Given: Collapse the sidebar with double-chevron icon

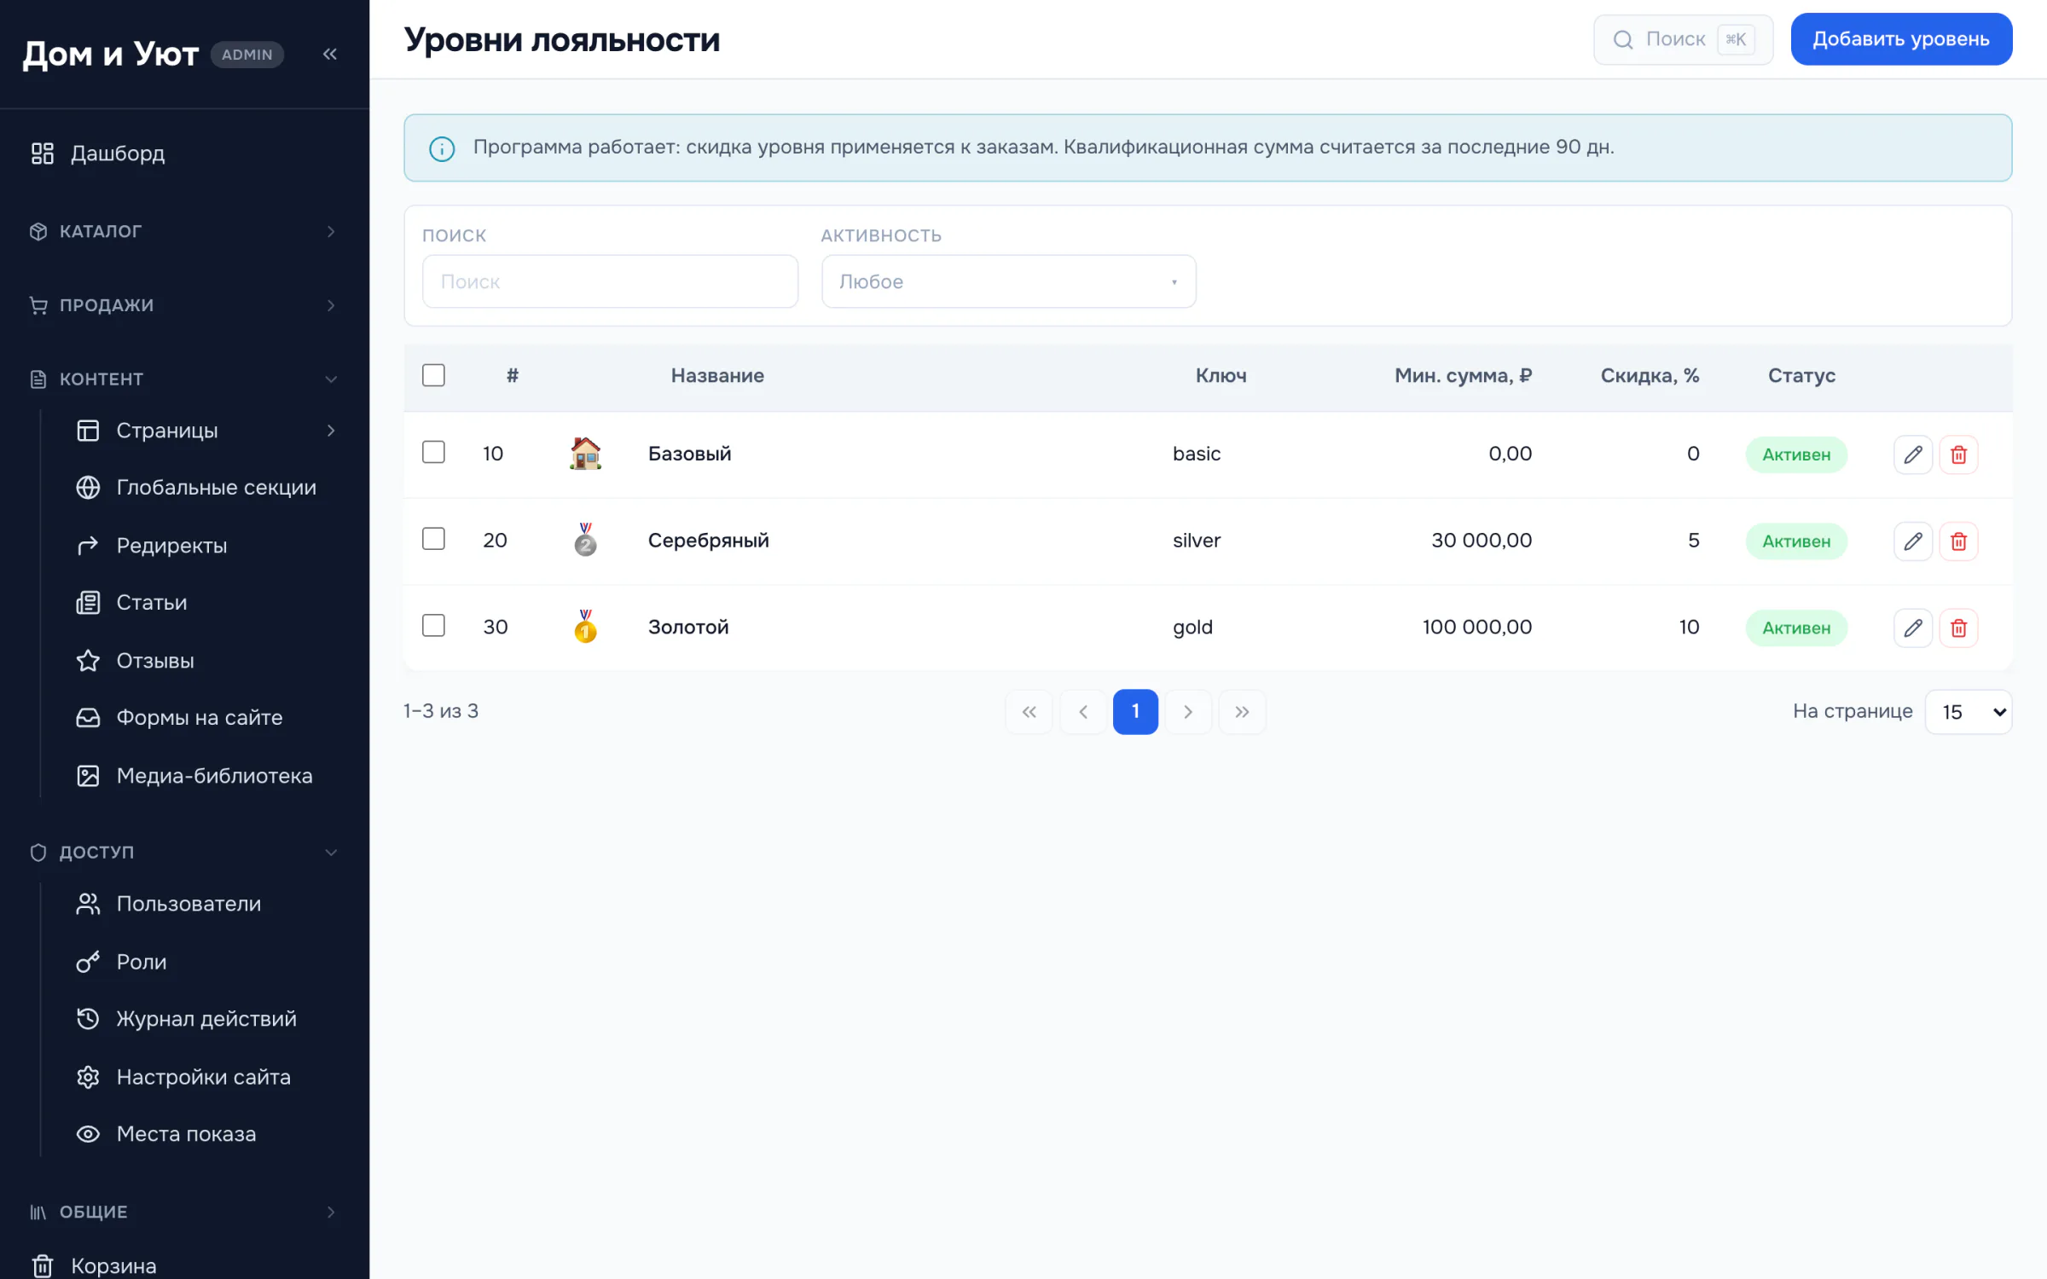Looking at the screenshot, I should pyautogui.click(x=330, y=54).
